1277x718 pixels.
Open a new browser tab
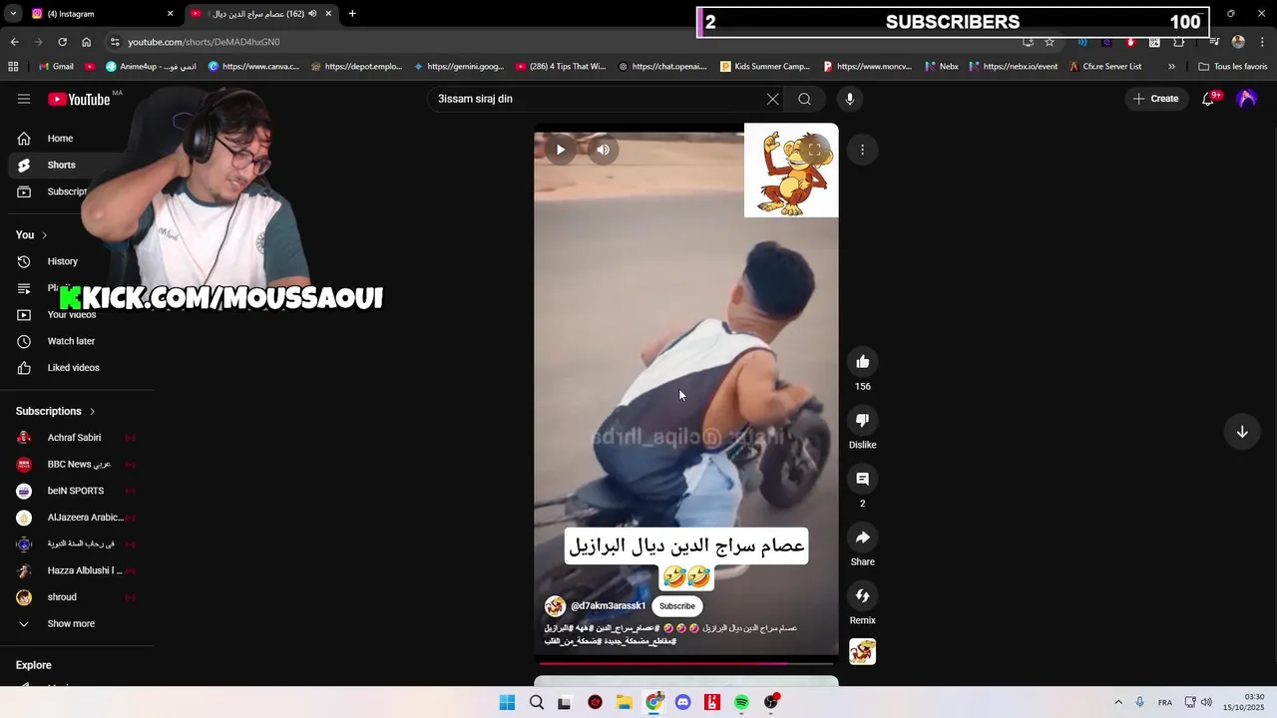(x=352, y=14)
